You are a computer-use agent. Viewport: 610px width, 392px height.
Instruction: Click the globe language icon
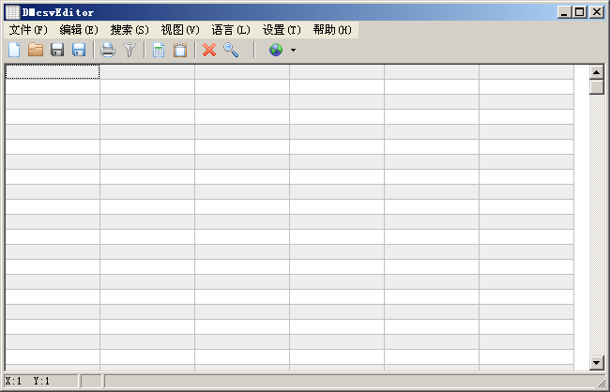click(x=276, y=50)
